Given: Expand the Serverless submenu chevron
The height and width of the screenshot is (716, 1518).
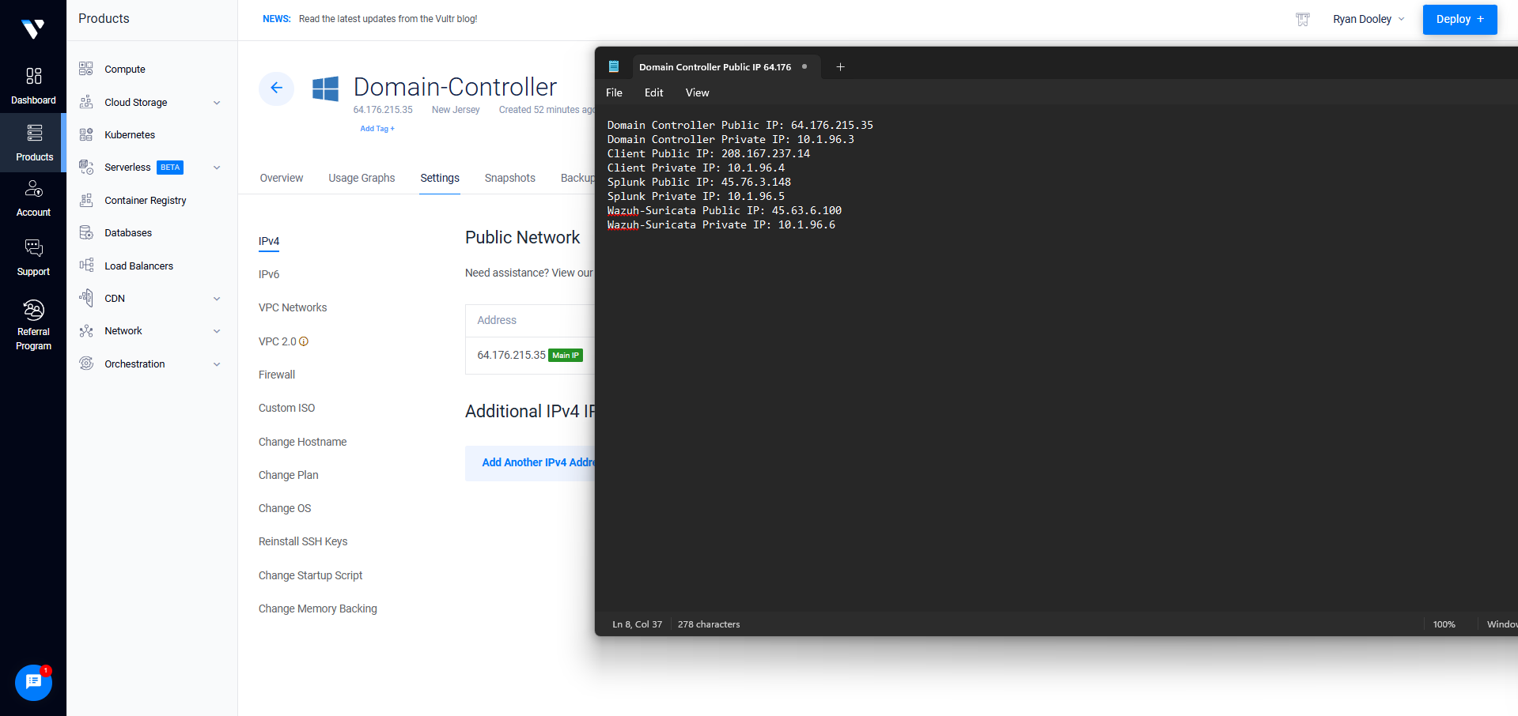Looking at the screenshot, I should (217, 168).
